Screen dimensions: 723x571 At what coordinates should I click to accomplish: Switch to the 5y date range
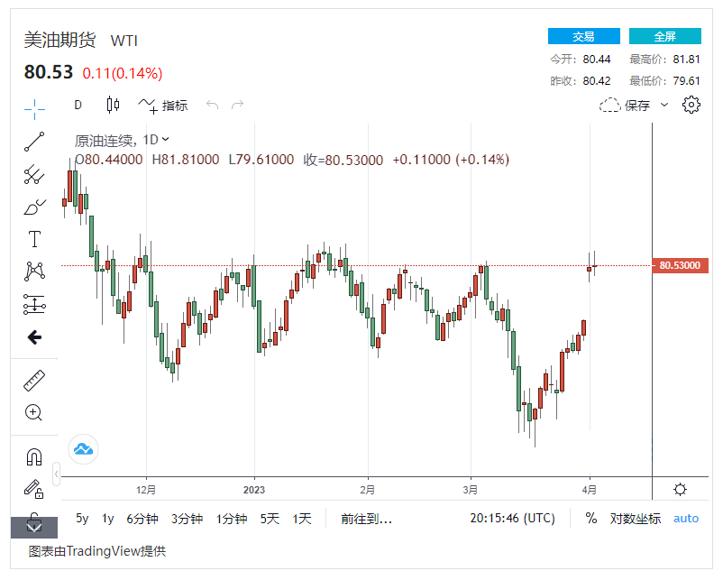82,519
